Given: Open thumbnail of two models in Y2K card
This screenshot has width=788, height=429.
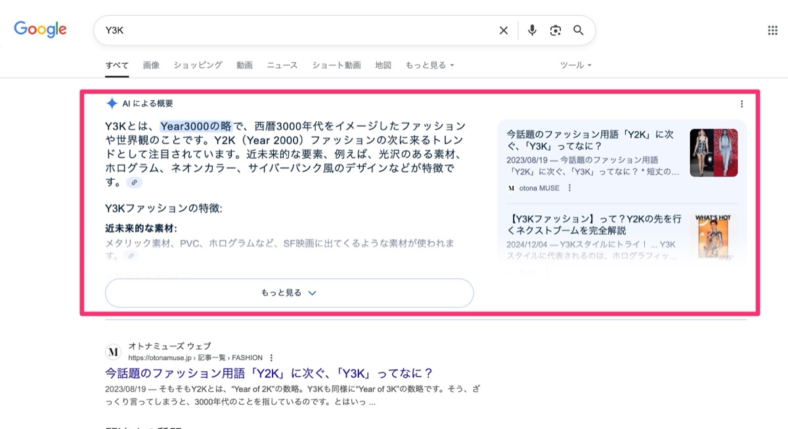Looking at the screenshot, I should pos(714,153).
